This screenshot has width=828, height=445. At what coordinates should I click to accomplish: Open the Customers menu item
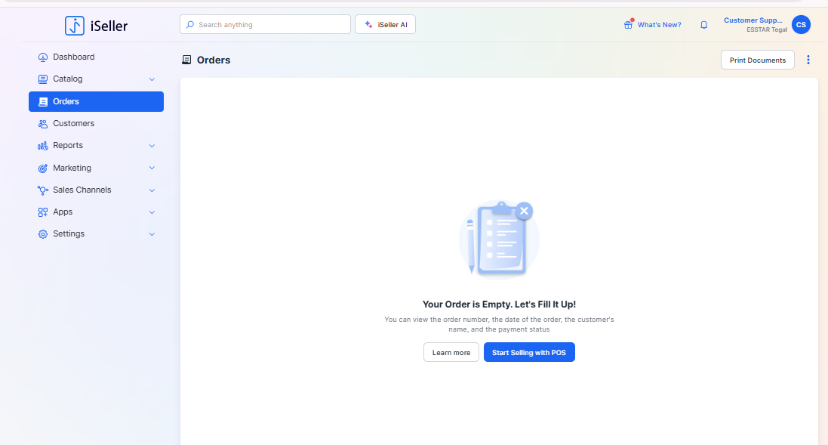point(73,124)
